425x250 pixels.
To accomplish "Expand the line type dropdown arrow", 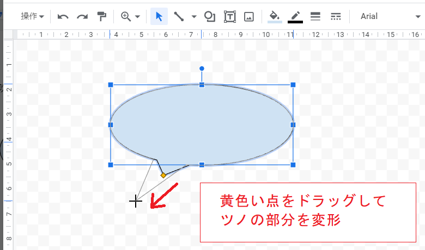I will pos(194,16).
